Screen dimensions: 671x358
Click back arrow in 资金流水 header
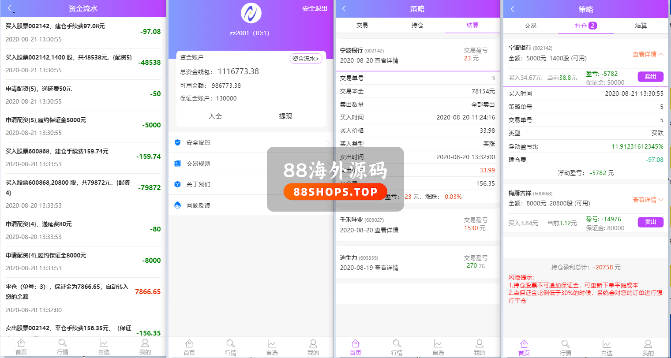click(x=10, y=9)
